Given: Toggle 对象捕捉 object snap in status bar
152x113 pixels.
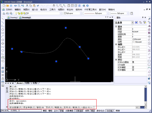Looking at the screenshot, I should point(69,111).
